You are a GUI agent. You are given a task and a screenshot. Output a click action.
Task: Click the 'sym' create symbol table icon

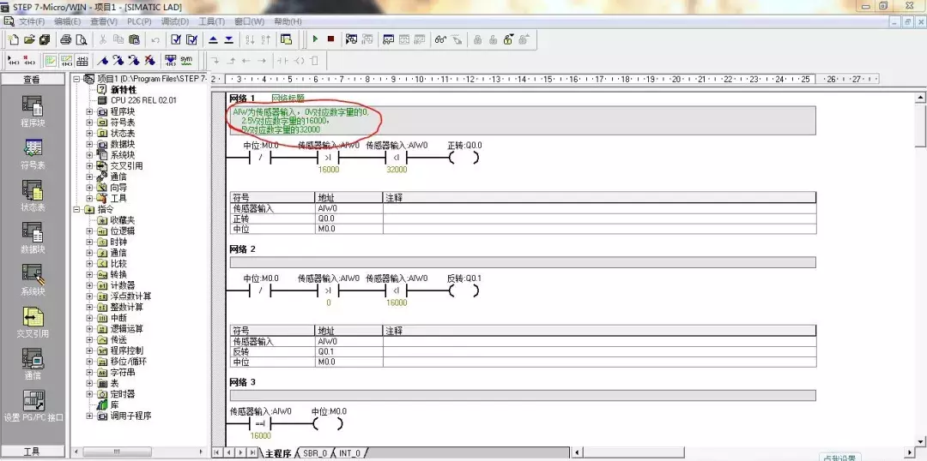pyautogui.click(x=187, y=60)
